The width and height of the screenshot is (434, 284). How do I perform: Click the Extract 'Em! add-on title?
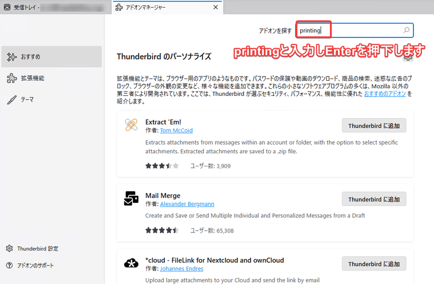coord(163,122)
